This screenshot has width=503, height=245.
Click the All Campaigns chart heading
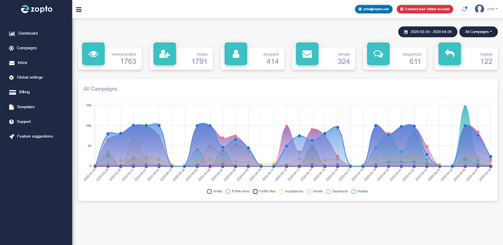pyautogui.click(x=101, y=89)
